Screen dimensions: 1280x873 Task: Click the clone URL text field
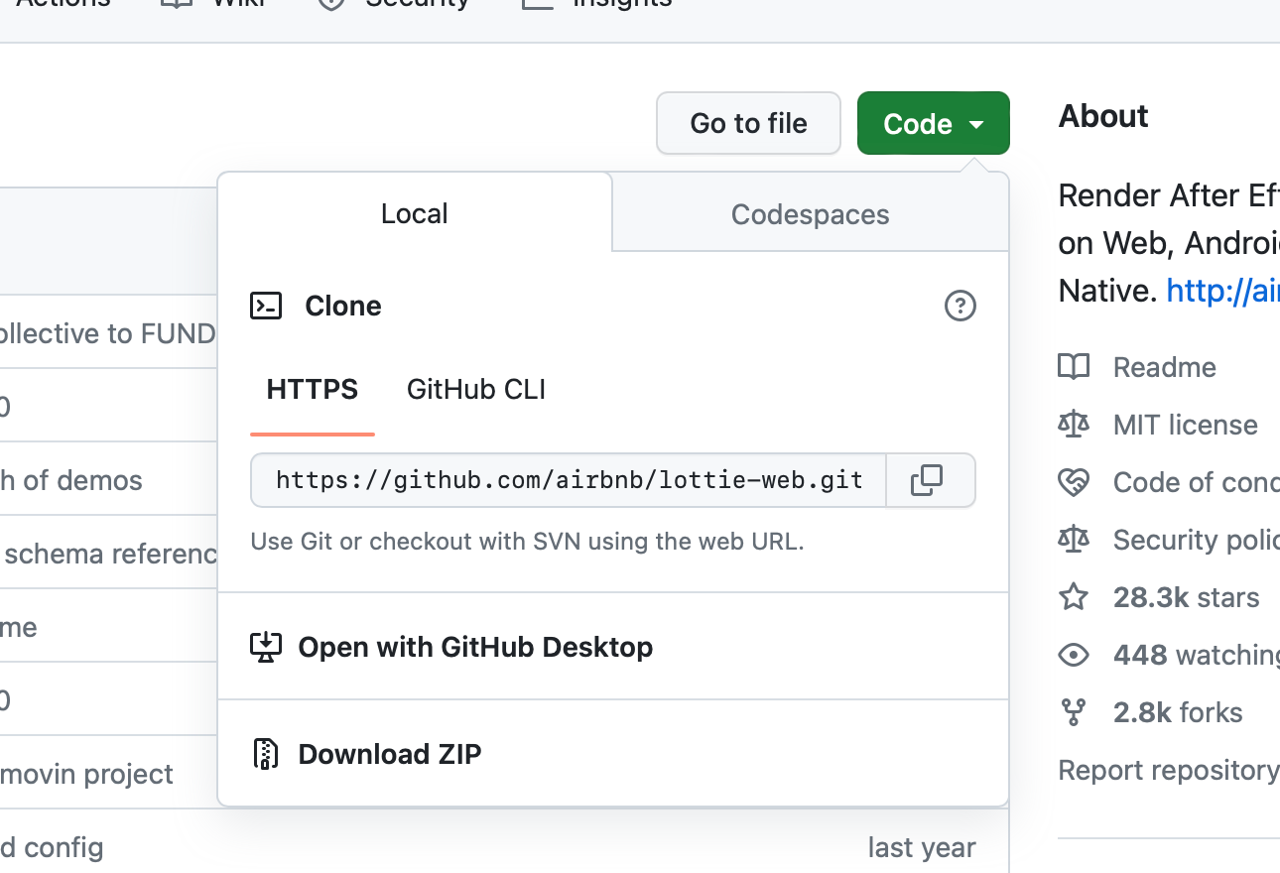click(569, 481)
